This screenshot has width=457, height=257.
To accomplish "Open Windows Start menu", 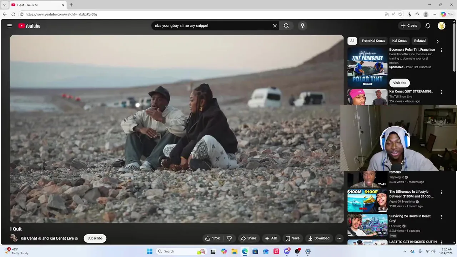I will pos(150,251).
